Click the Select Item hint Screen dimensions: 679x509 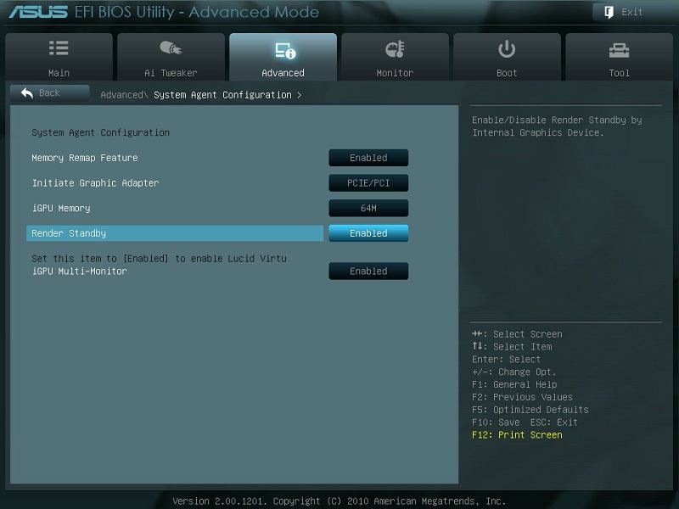click(x=513, y=347)
